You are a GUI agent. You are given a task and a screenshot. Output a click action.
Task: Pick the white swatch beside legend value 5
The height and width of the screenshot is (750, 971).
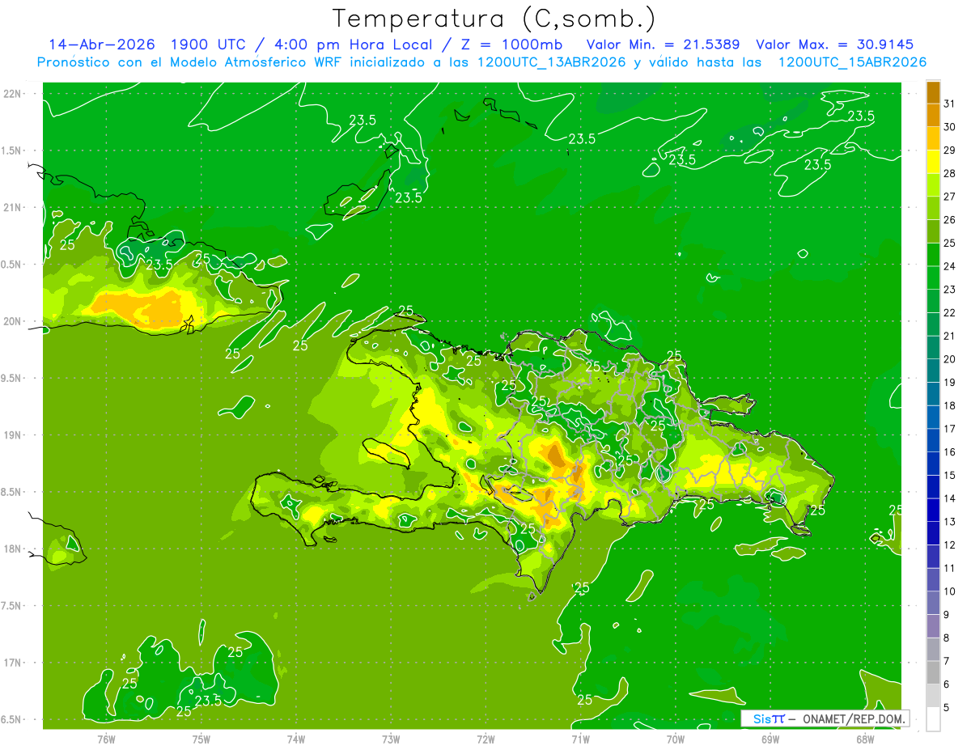(x=933, y=719)
